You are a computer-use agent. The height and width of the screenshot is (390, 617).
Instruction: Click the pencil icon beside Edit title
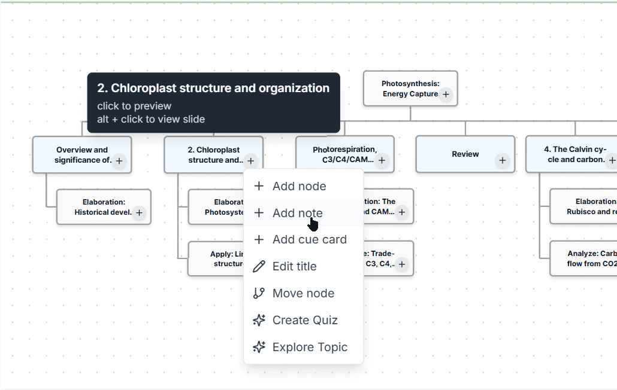259,266
